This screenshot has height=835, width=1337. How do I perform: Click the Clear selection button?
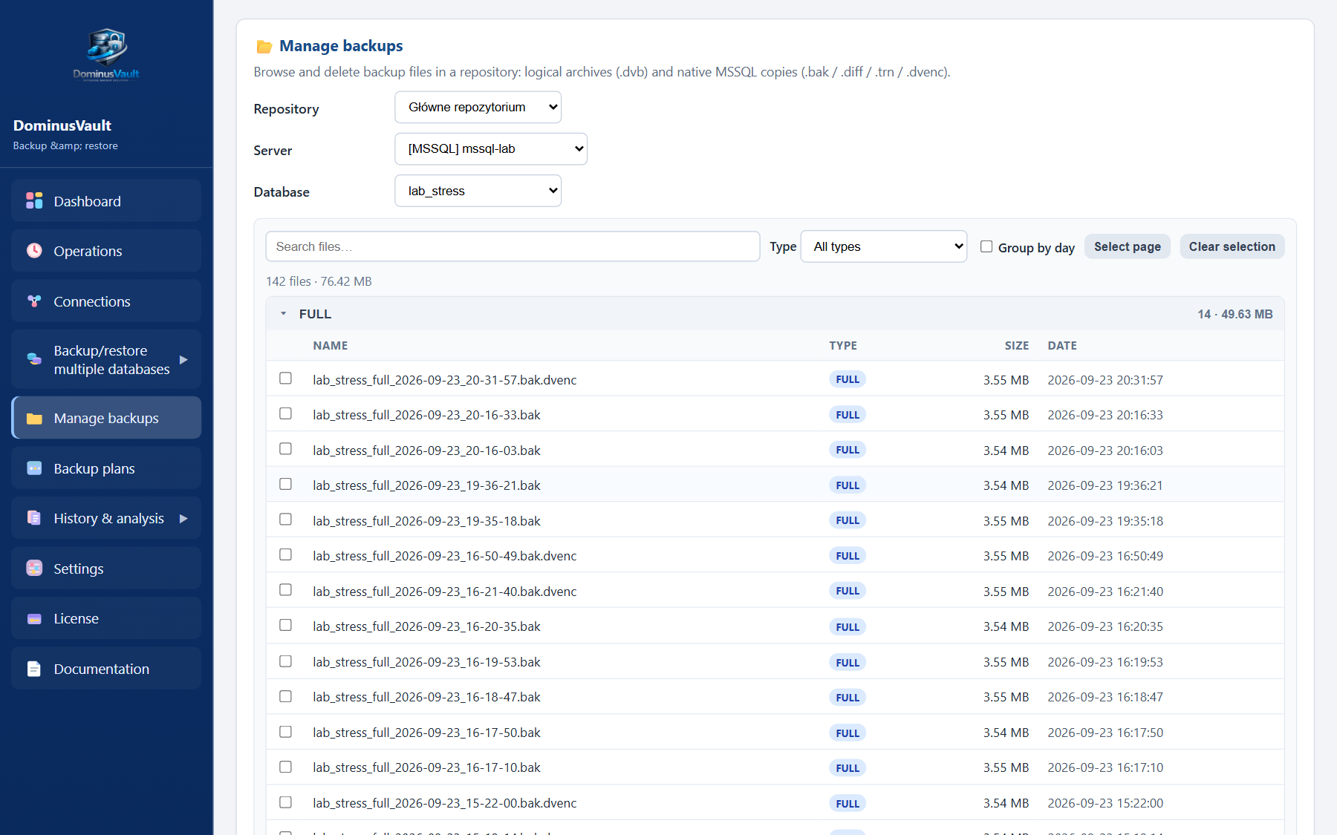1232,246
